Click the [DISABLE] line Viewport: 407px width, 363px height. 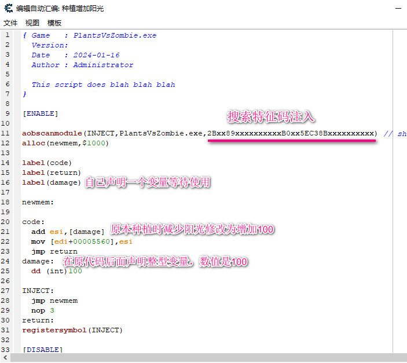pyautogui.click(x=43, y=350)
